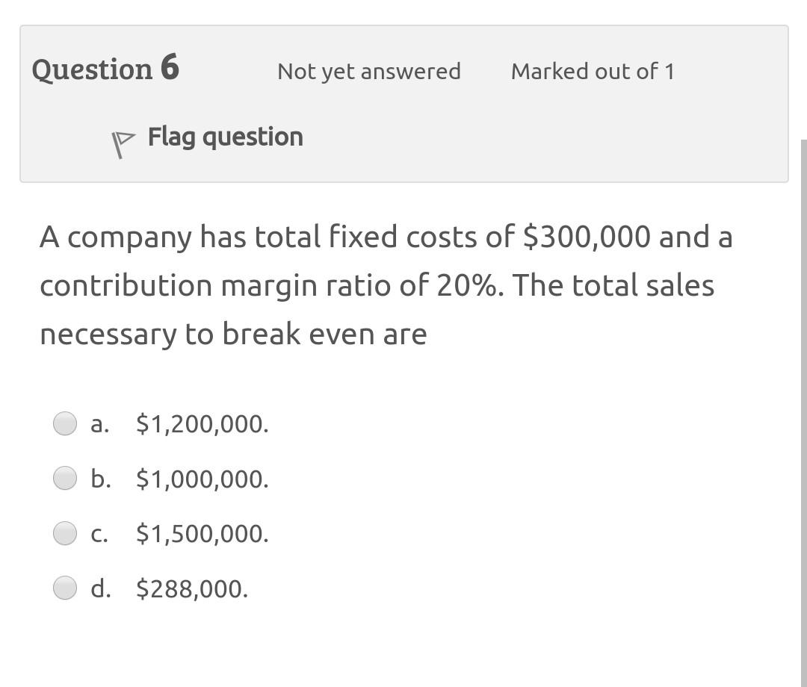Image resolution: width=807 pixels, height=687 pixels.
Task: Select radio button for answer a
Action: pyautogui.click(x=65, y=423)
